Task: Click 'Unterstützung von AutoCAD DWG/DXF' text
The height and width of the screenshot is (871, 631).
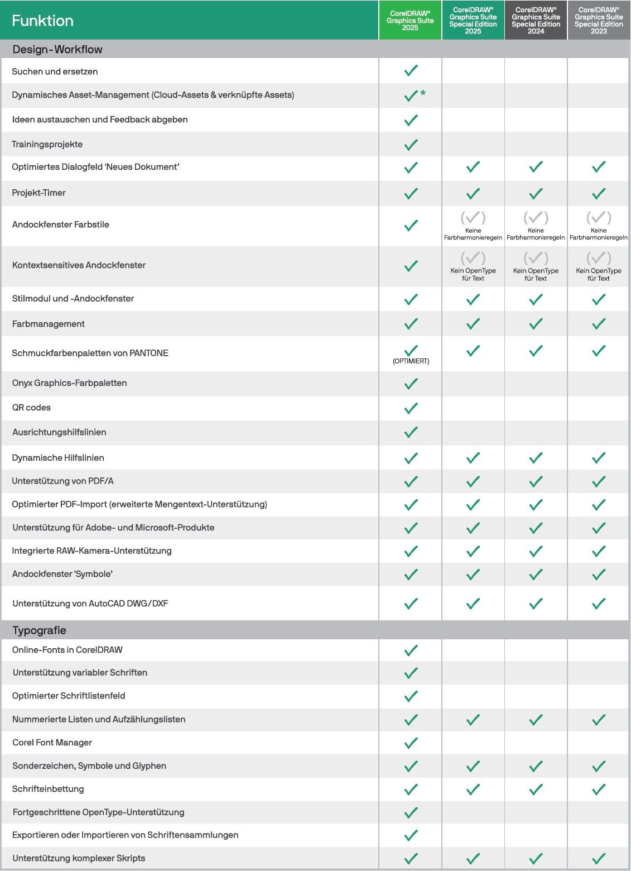Action: (x=90, y=604)
